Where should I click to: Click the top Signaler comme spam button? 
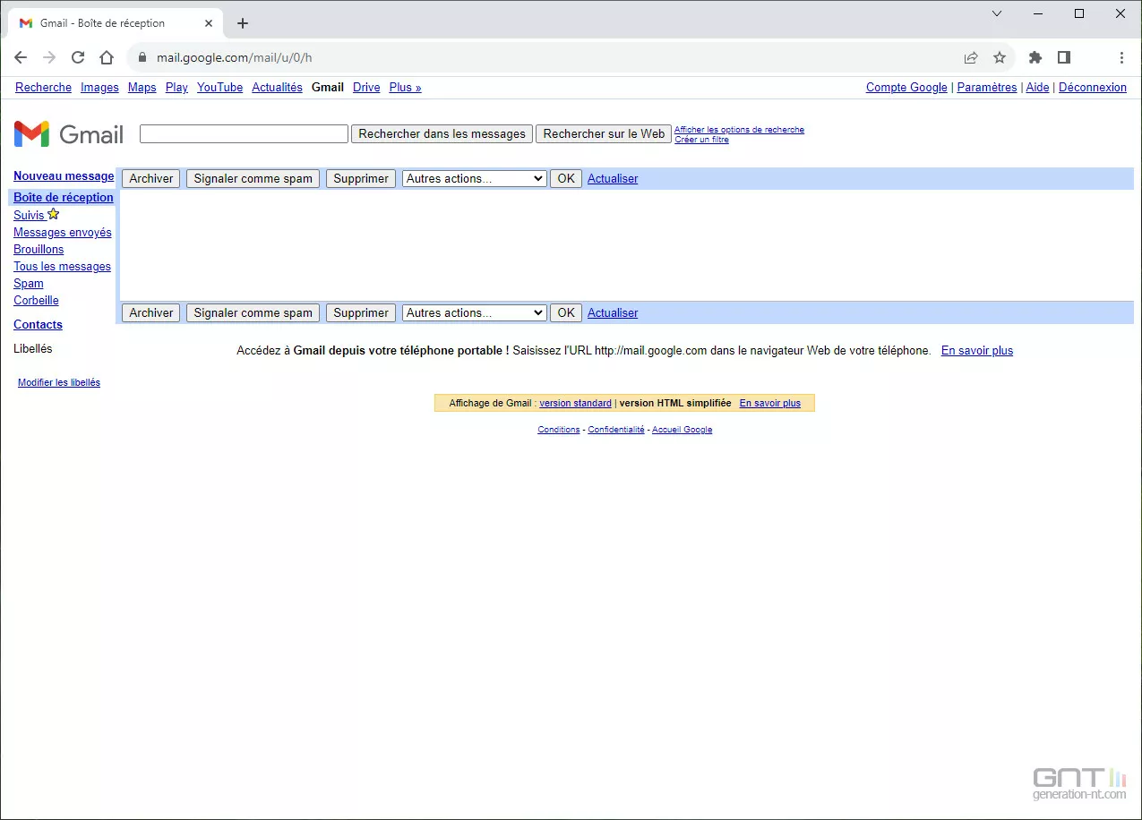pos(253,178)
